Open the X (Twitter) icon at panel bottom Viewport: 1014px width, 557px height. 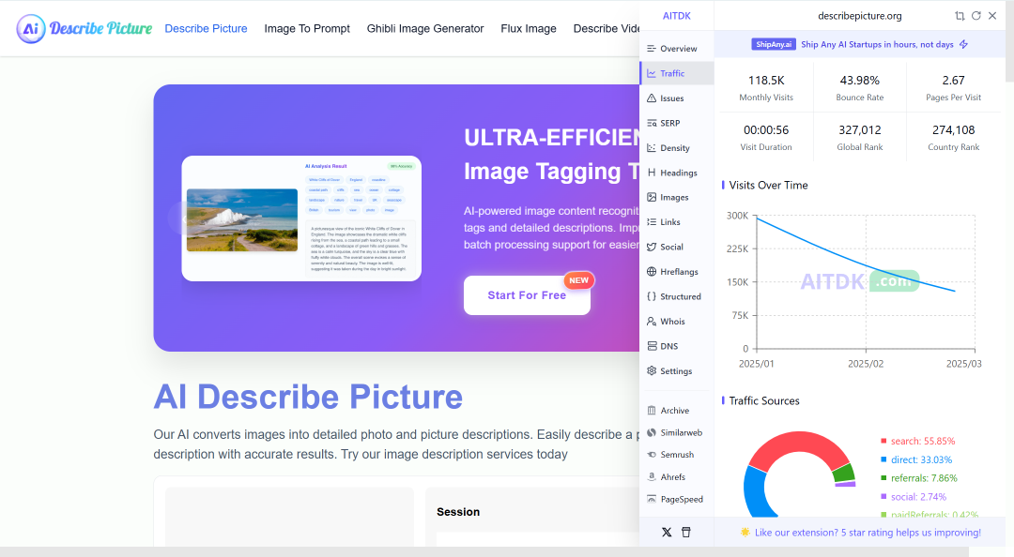click(667, 533)
